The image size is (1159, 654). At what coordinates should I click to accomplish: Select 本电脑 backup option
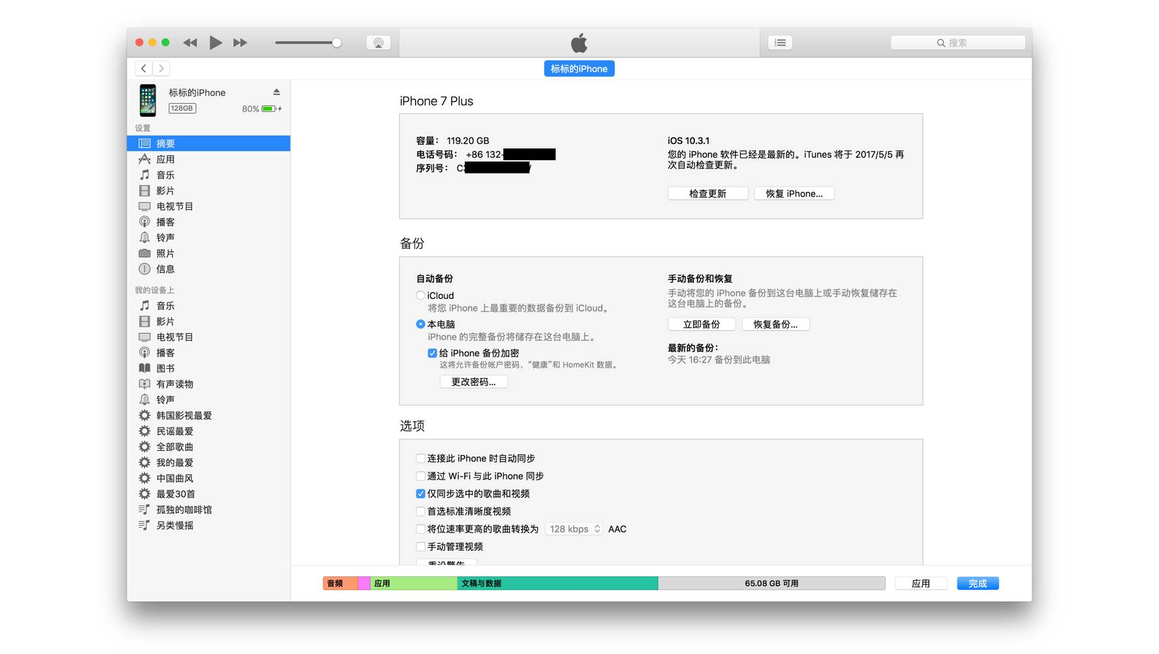pyautogui.click(x=420, y=324)
